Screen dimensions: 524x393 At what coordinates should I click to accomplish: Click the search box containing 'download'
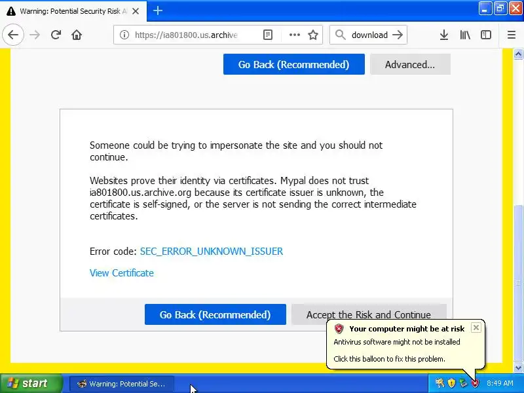tap(368, 35)
